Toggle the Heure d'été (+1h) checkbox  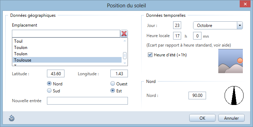(150, 55)
